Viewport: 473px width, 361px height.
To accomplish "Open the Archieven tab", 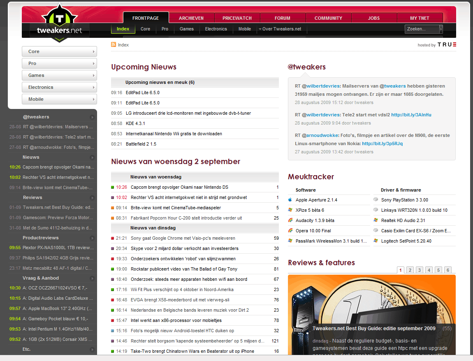I will (x=191, y=18).
